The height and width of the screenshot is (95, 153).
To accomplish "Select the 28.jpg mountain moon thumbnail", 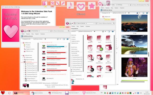I will point(134,23).
